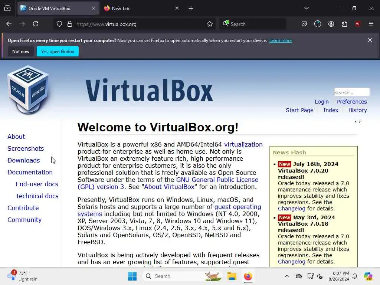
Task: Open the Community sidebar link
Action: (x=24, y=220)
